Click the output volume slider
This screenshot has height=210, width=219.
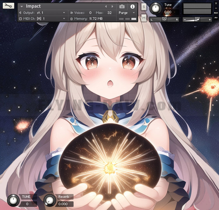click(x=197, y=20)
